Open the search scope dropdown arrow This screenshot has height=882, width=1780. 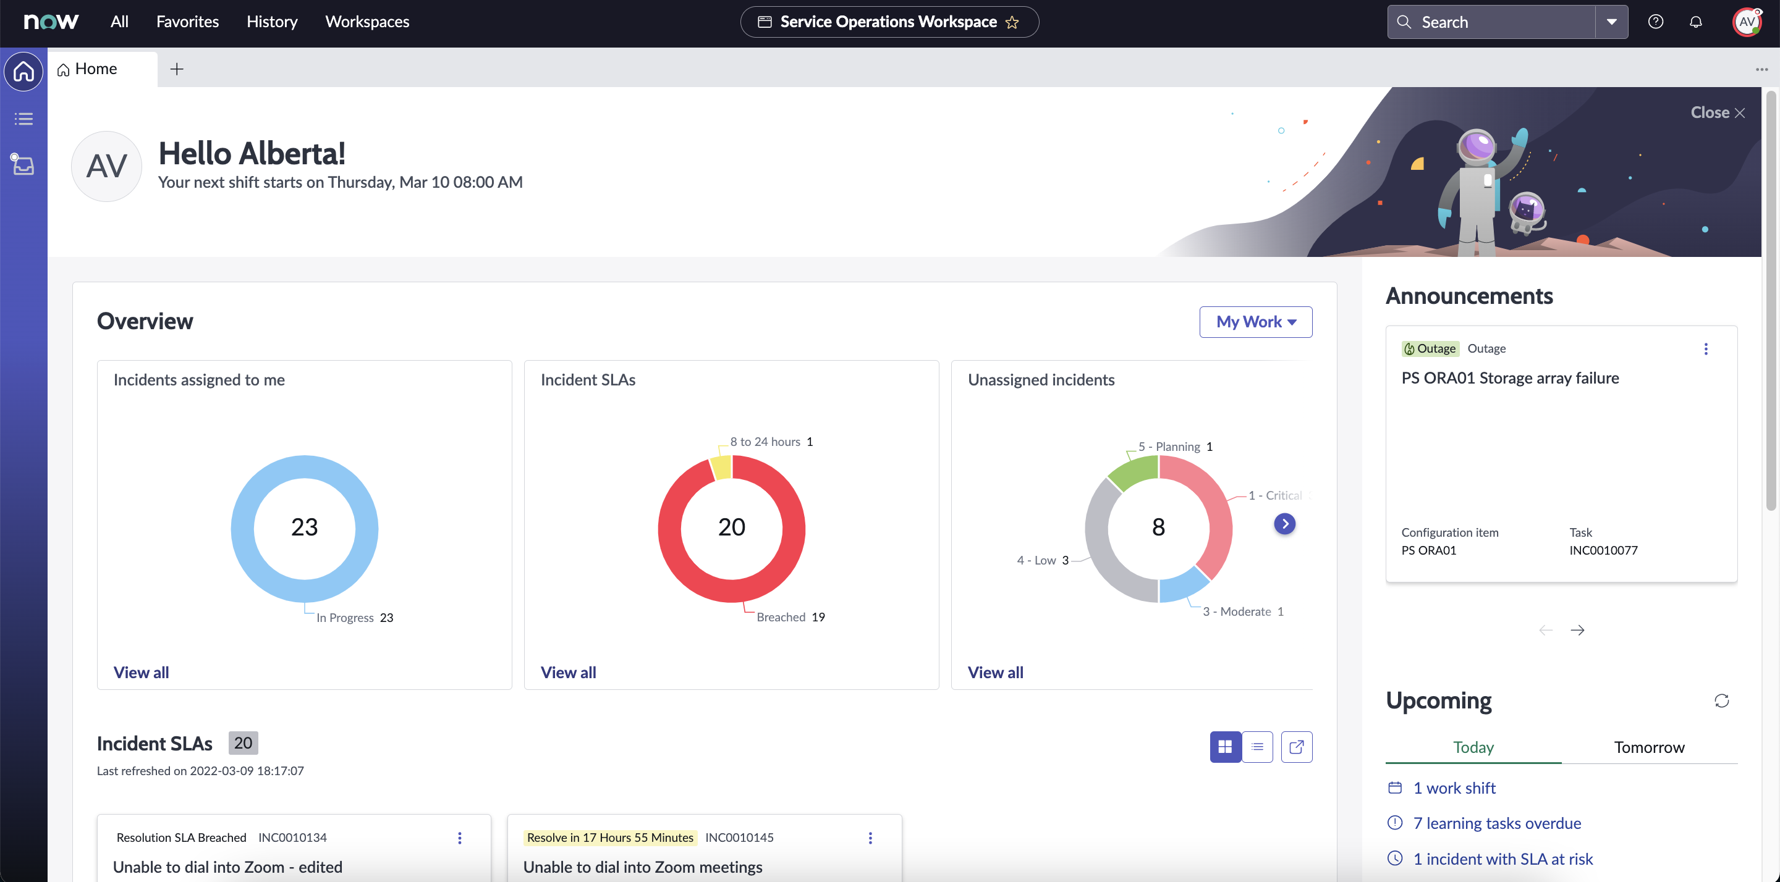point(1612,22)
